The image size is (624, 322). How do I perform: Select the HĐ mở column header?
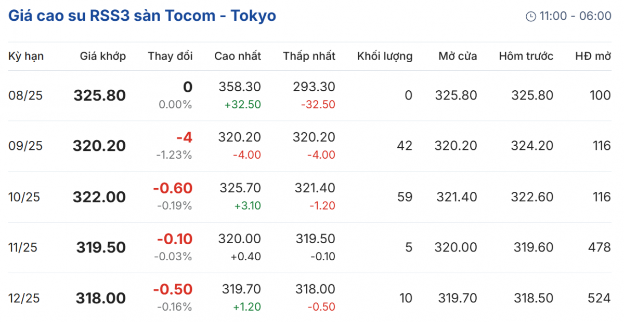[x=593, y=56]
